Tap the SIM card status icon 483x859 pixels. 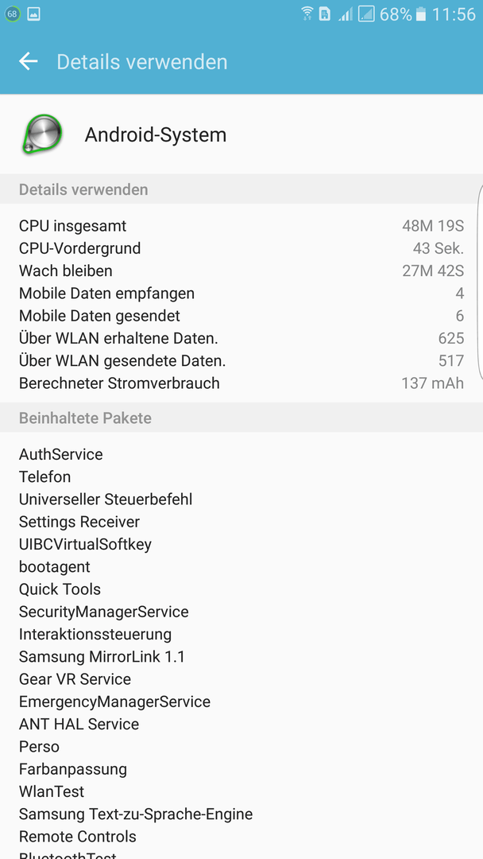[325, 14]
